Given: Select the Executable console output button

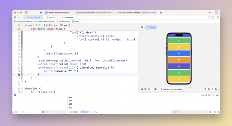Looking at the screenshot, I should (74, 112).
